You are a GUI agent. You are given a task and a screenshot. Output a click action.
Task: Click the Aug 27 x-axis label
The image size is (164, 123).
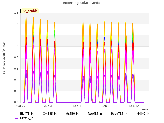point(20,106)
